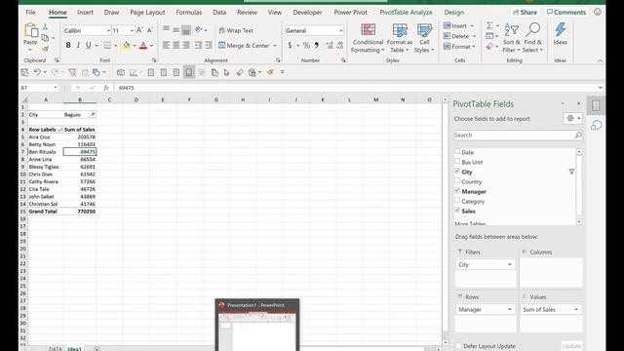Click the Paste icon in Clipboard
This screenshot has width=624, height=351.
click(x=30, y=31)
